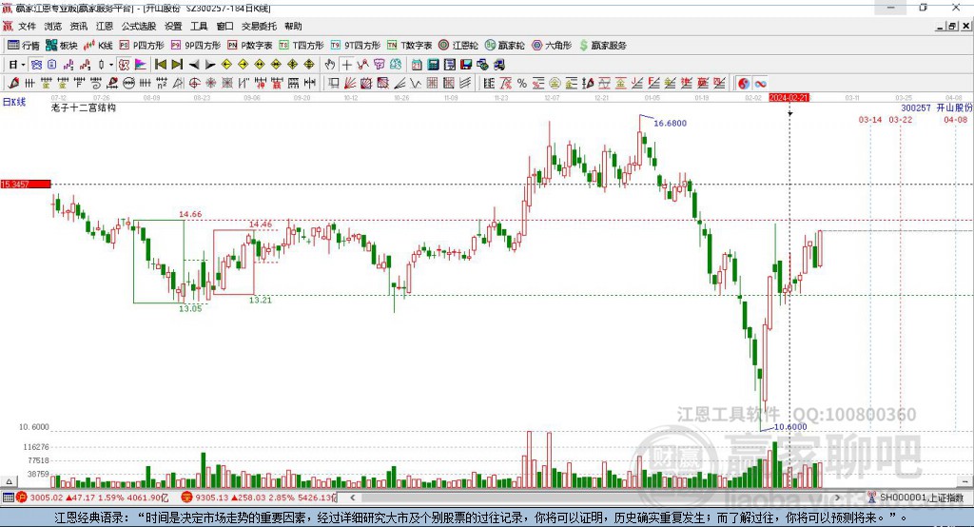This screenshot has width=974, height=527.
Task: Open the 文件 menu
Action: (x=27, y=26)
